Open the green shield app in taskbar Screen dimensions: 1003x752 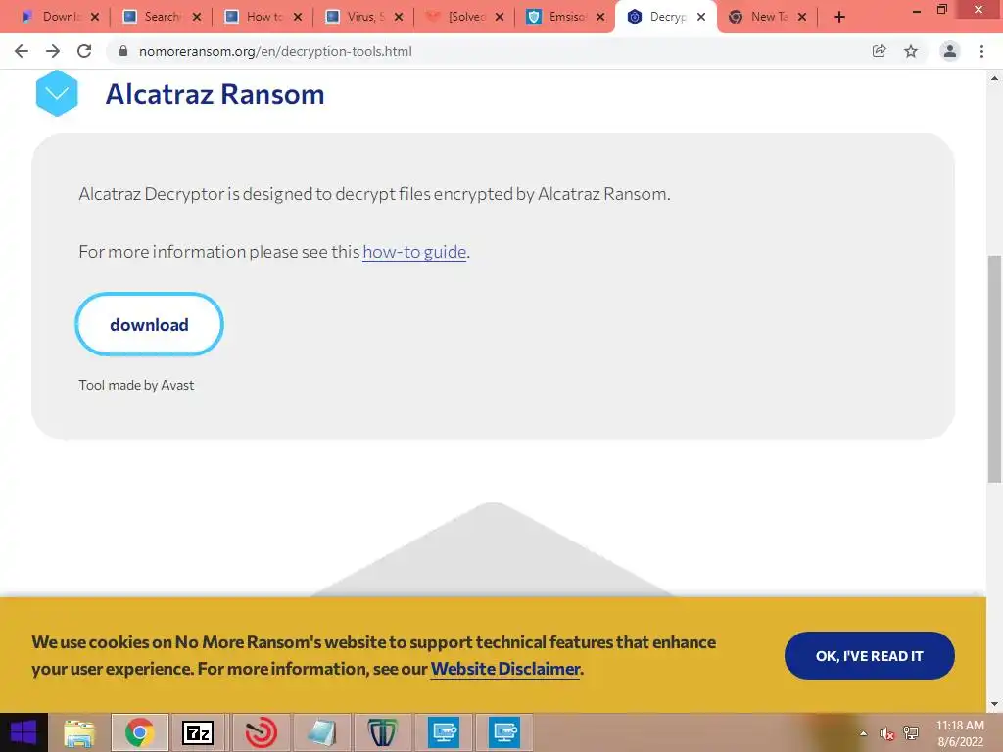(x=382, y=732)
